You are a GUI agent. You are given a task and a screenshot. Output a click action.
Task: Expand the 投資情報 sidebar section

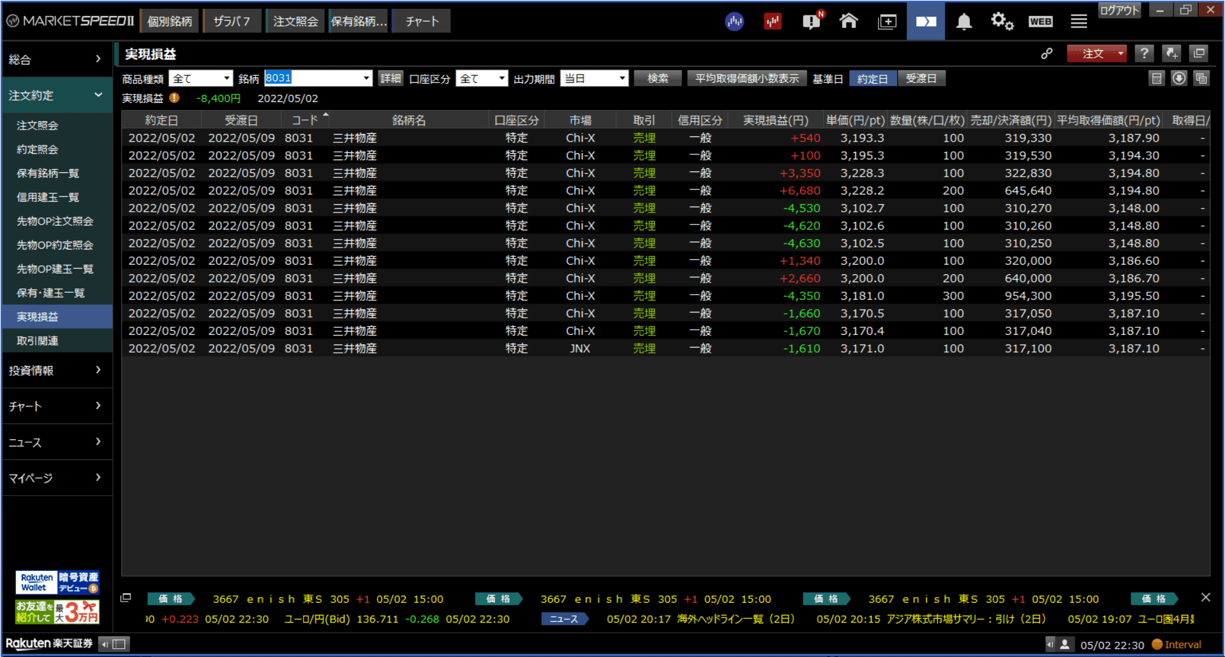click(57, 371)
